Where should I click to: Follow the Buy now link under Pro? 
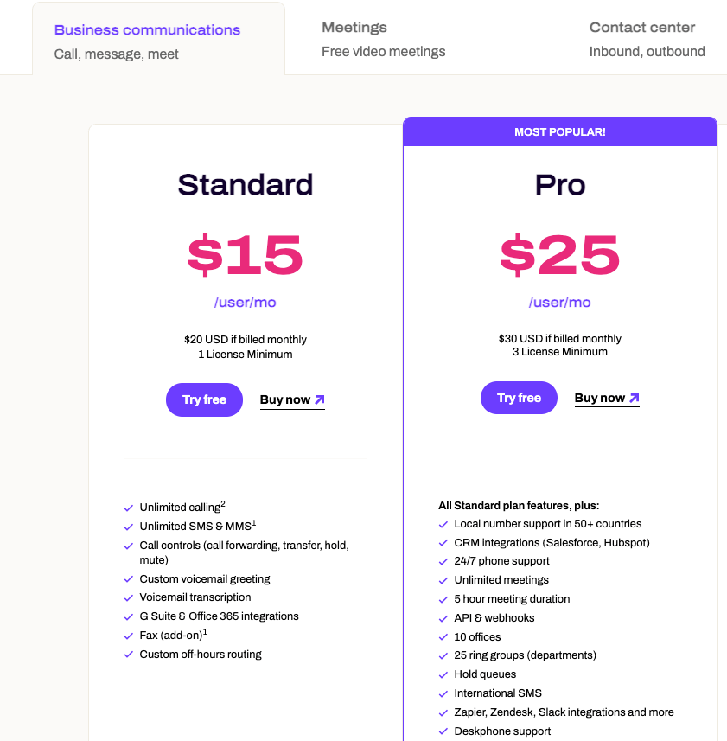[600, 398]
